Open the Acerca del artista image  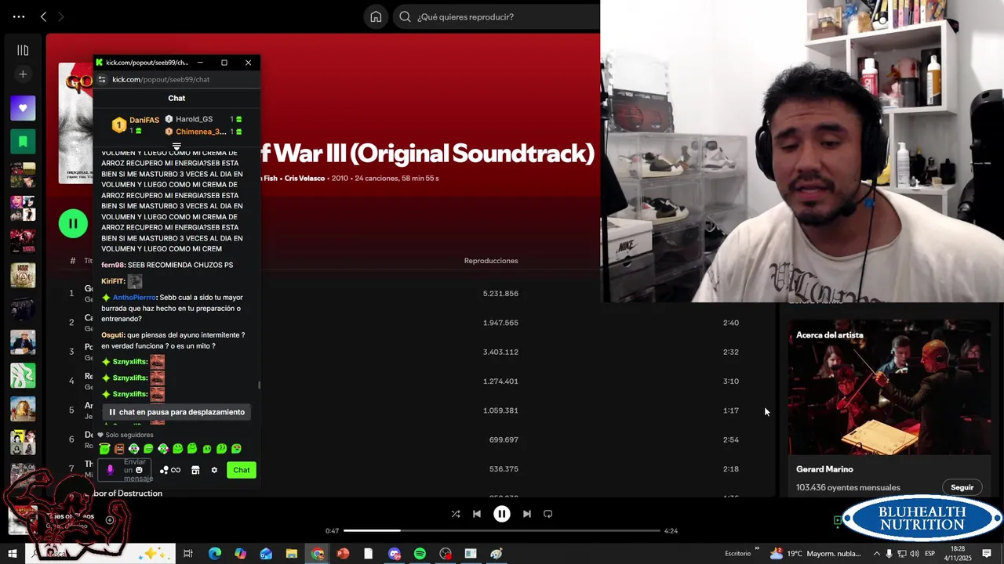click(889, 388)
